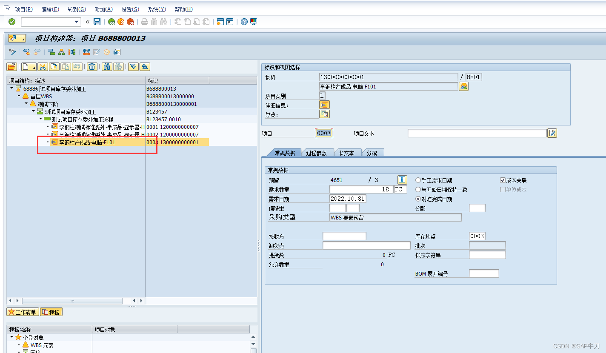Expand all nodes with the double down arrow icon
The image size is (606, 353).
[x=134, y=66]
